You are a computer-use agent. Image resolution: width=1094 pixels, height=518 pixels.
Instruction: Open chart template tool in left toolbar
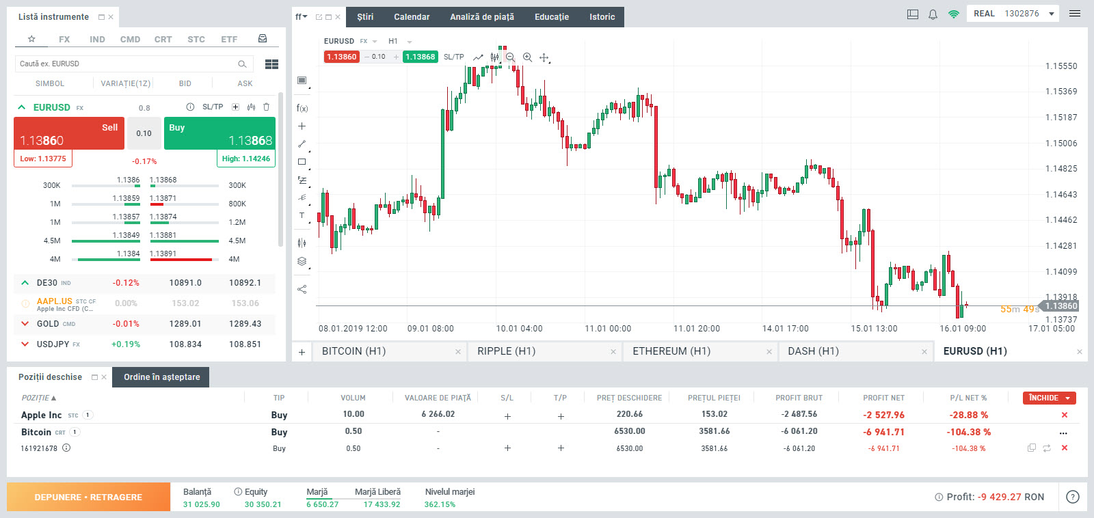[x=302, y=81]
